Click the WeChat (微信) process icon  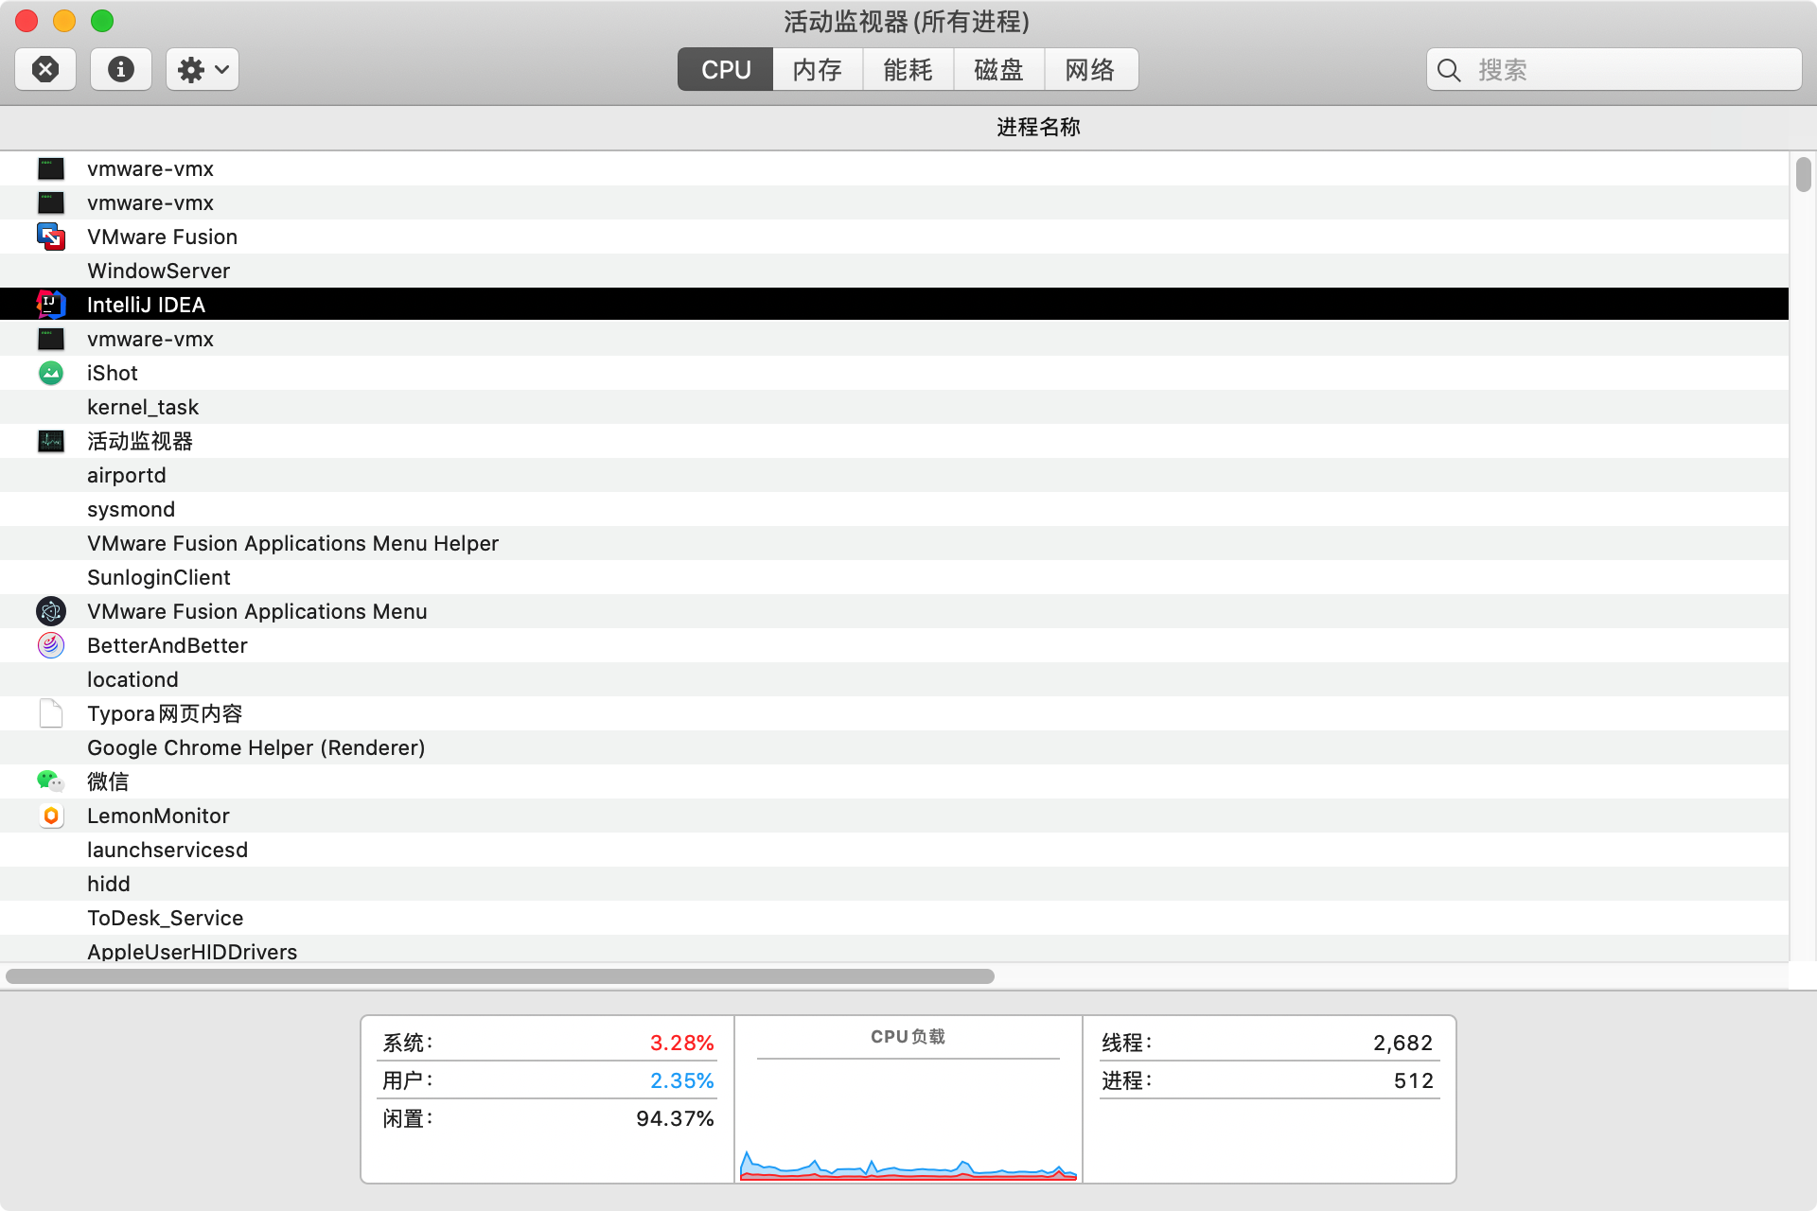51,781
